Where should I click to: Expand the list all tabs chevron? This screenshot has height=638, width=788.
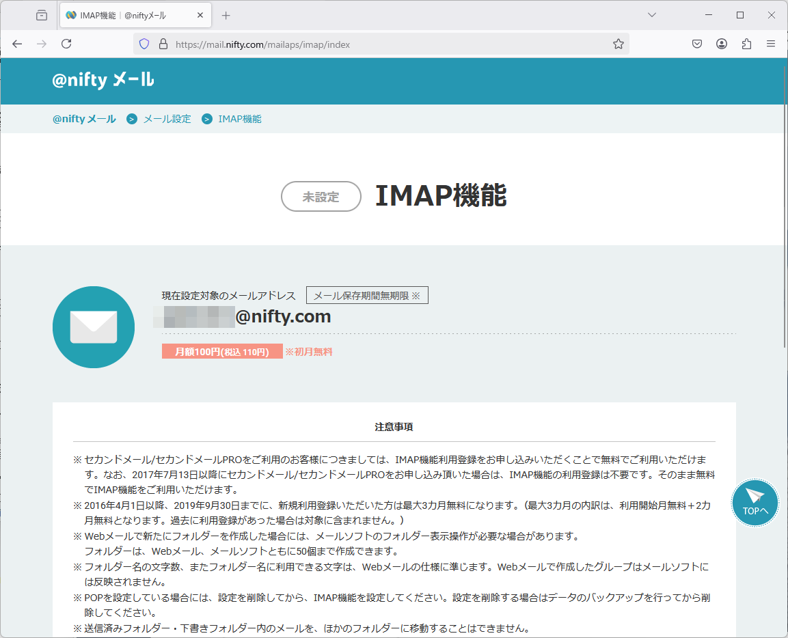[652, 15]
